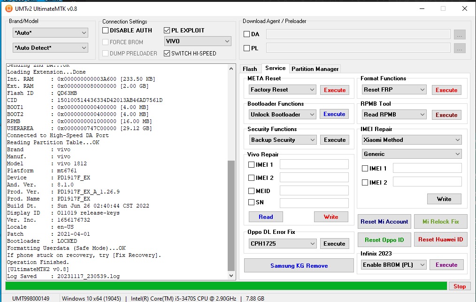This screenshot has width=476, height=302.
Task: Click the Reset Mi Account button
Action: 384,222
